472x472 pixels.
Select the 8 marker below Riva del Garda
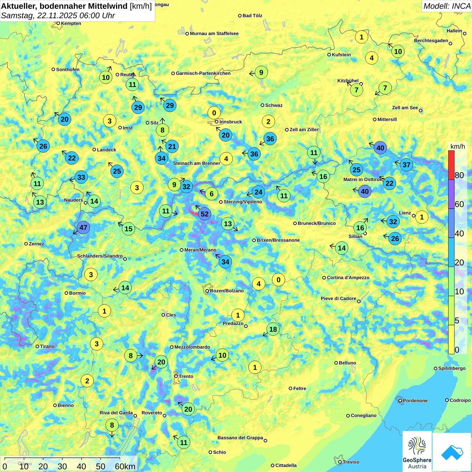pyautogui.click(x=112, y=425)
